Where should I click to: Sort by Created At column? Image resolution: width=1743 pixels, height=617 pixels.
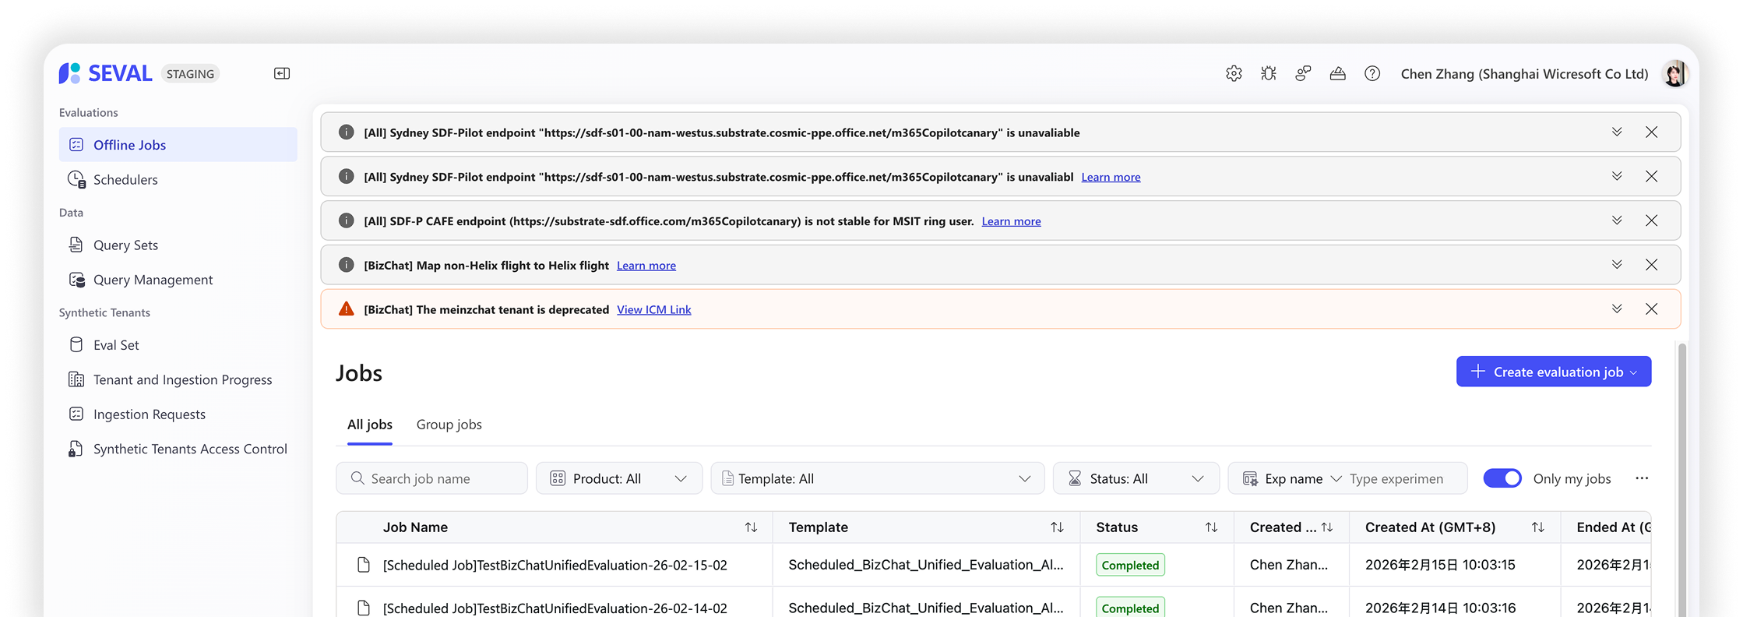[x=1537, y=527]
